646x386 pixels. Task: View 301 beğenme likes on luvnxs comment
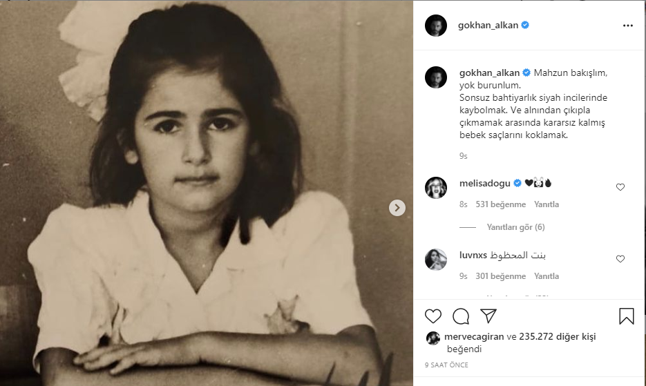tap(501, 276)
